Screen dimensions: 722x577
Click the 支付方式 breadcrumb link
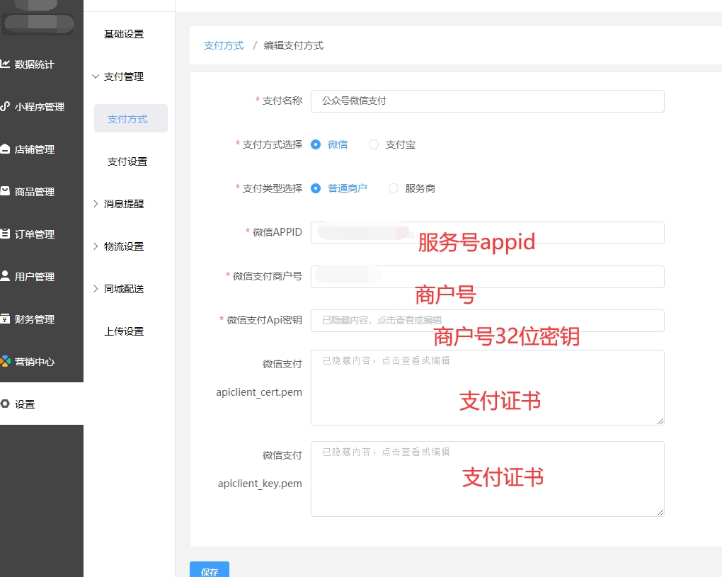224,45
